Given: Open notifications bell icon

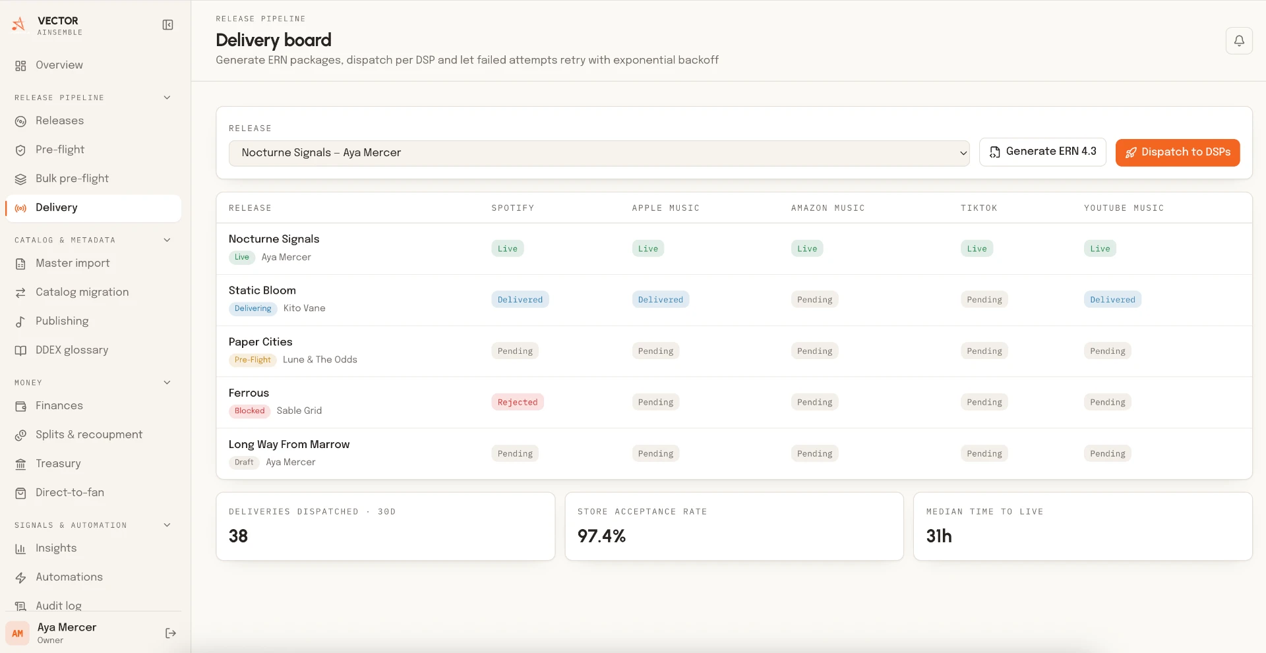Looking at the screenshot, I should pos(1239,41).
